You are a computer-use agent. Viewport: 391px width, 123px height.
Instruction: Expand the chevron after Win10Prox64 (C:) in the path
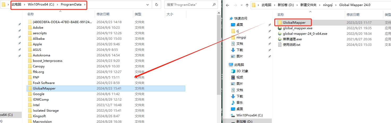coord(58,4)
